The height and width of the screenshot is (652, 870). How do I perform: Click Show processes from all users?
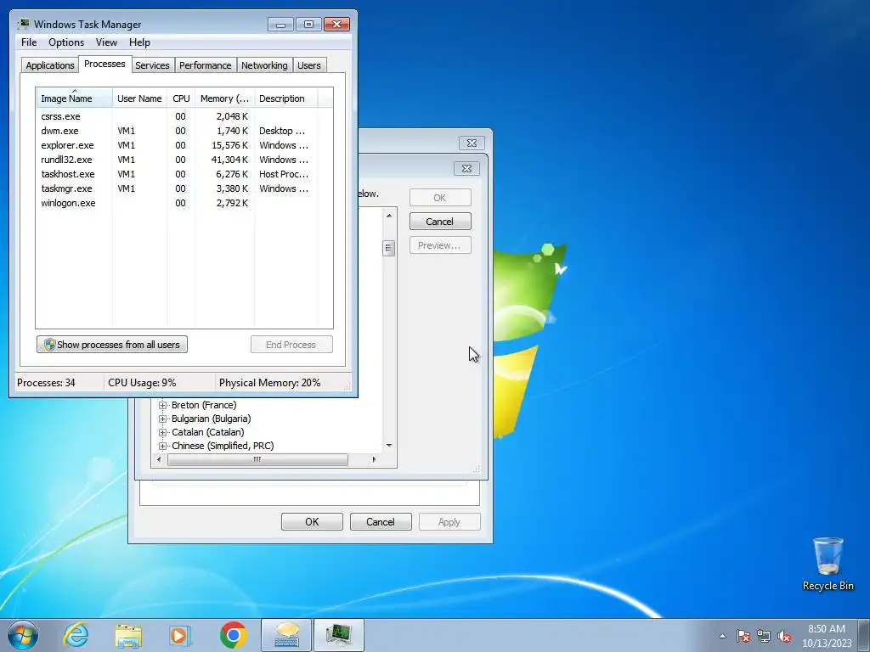(112, 345)
